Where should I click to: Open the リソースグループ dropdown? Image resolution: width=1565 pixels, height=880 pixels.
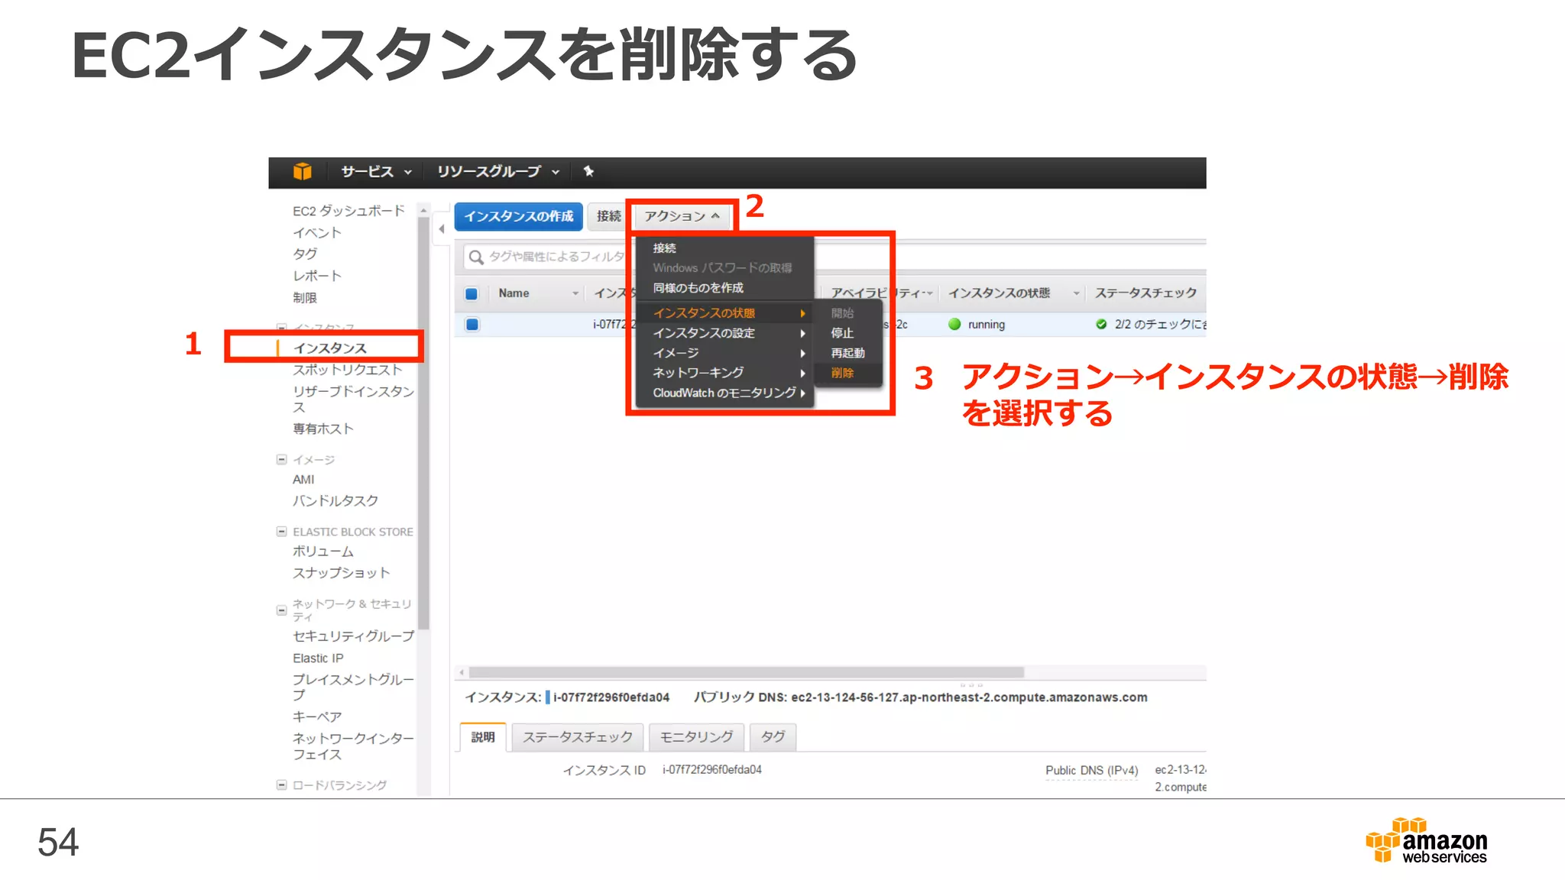click(497, 172)
